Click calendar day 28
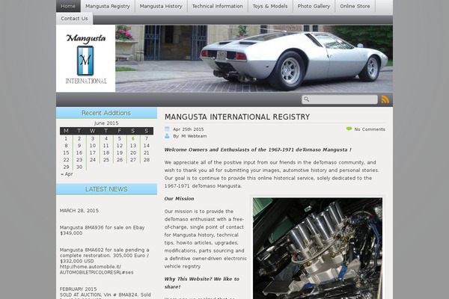Screen dimensions: 449x299 pos(147,160)
